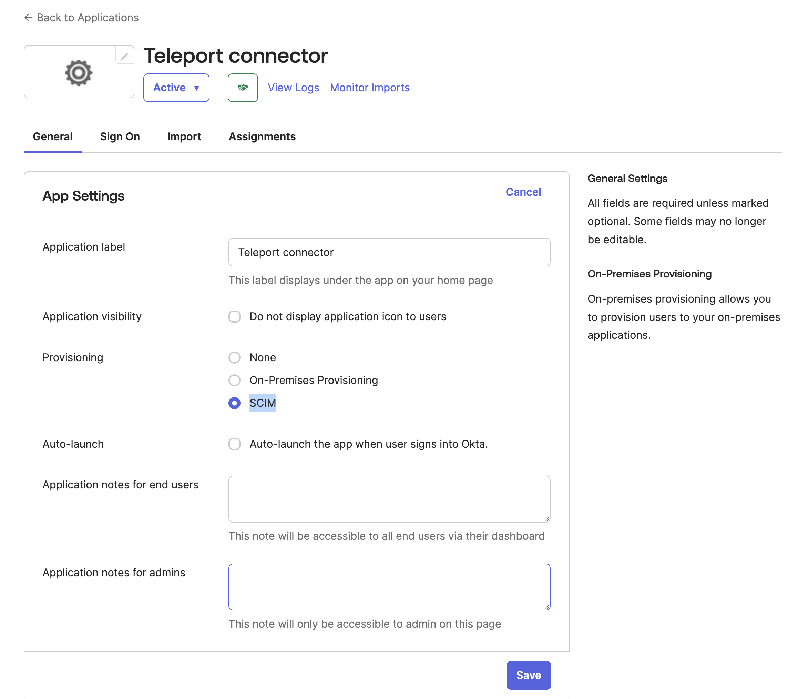
Task: Open Monitor Imports link
Action: click(x=370, y=88)
